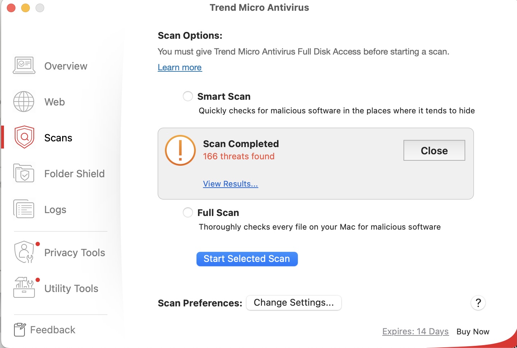Open Folder Shield via folder icon
517x348 pixels.
tap(24, 173)
